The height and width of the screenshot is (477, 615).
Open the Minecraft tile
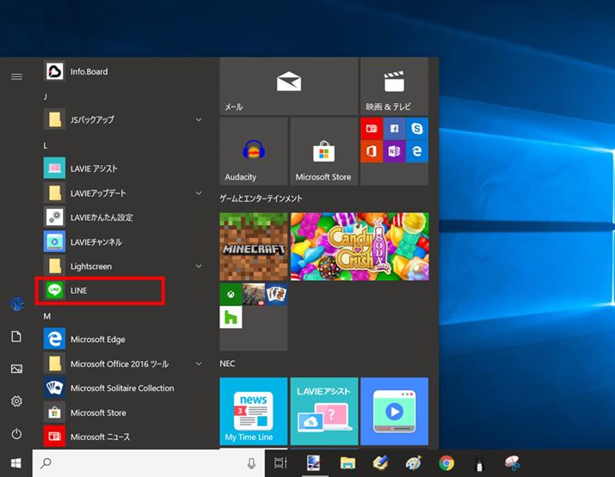tap(253, 245)
